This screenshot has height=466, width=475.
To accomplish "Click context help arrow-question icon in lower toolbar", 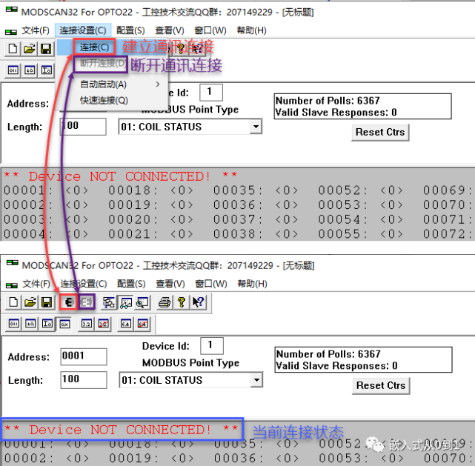I will pyautogui.click(x=199, y=302).
